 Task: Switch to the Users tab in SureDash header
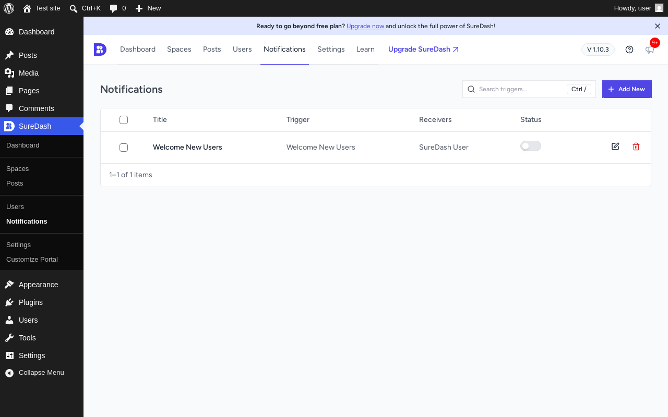coord(242,50)
